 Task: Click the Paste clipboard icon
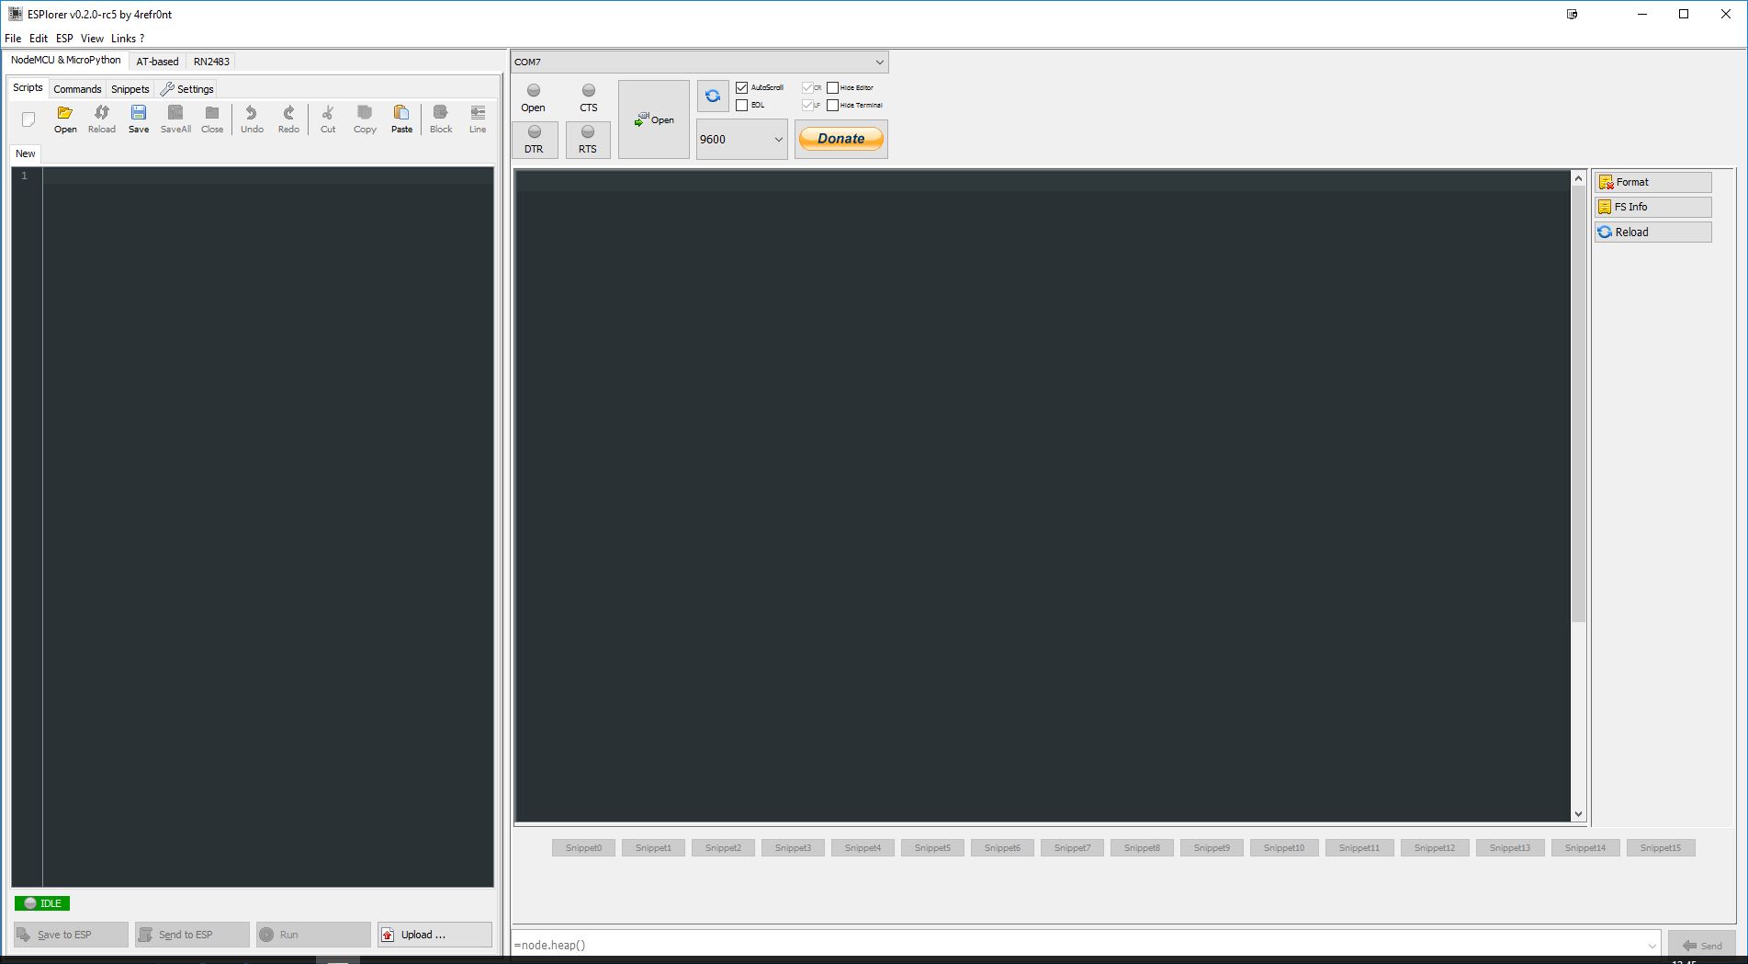(401, 113)
